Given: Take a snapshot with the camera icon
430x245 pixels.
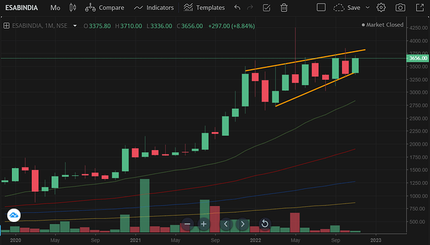Looking at the screenshot, I should (x=400, y=7).
